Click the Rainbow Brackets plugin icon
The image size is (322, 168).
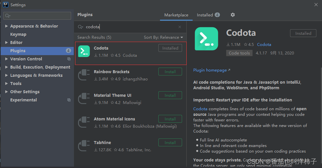[x=84, y=75]
